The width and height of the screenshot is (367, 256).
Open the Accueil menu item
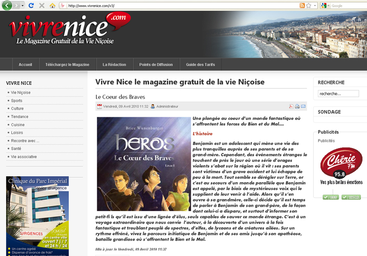[25, 65]
